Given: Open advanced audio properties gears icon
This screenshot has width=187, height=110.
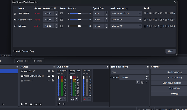Looking at the screenshot, I should [x=59, y=104].
